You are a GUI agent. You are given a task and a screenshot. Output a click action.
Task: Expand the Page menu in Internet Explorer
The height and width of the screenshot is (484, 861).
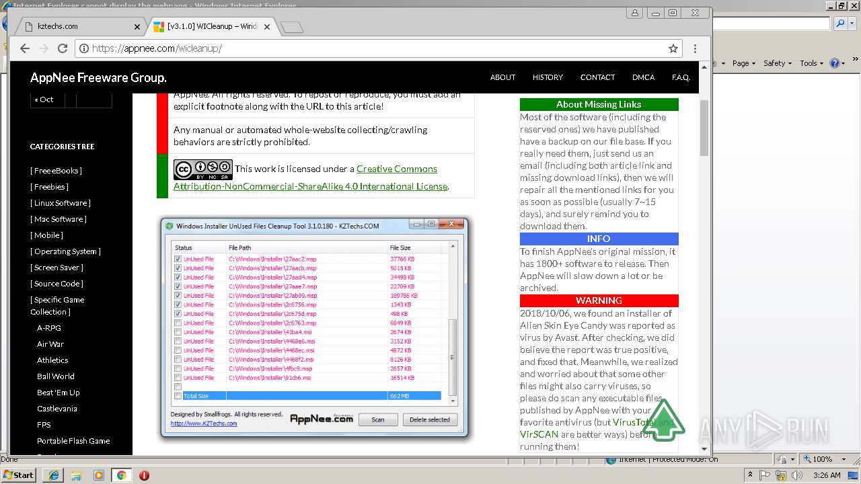pos(743,63)
